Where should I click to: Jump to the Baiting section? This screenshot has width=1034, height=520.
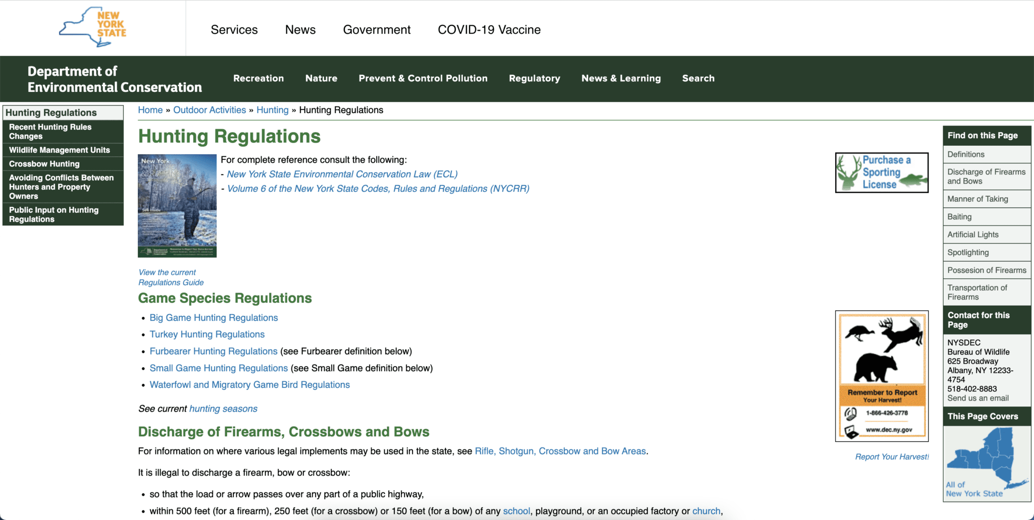(959, 217)
